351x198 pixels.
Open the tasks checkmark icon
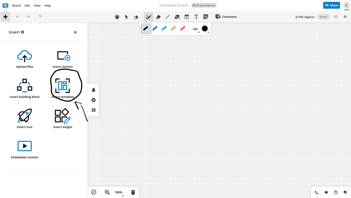[94, 100]
